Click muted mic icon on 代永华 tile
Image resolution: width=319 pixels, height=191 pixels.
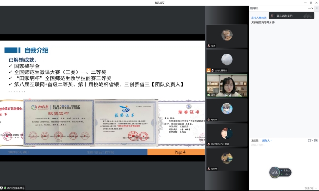209,169
